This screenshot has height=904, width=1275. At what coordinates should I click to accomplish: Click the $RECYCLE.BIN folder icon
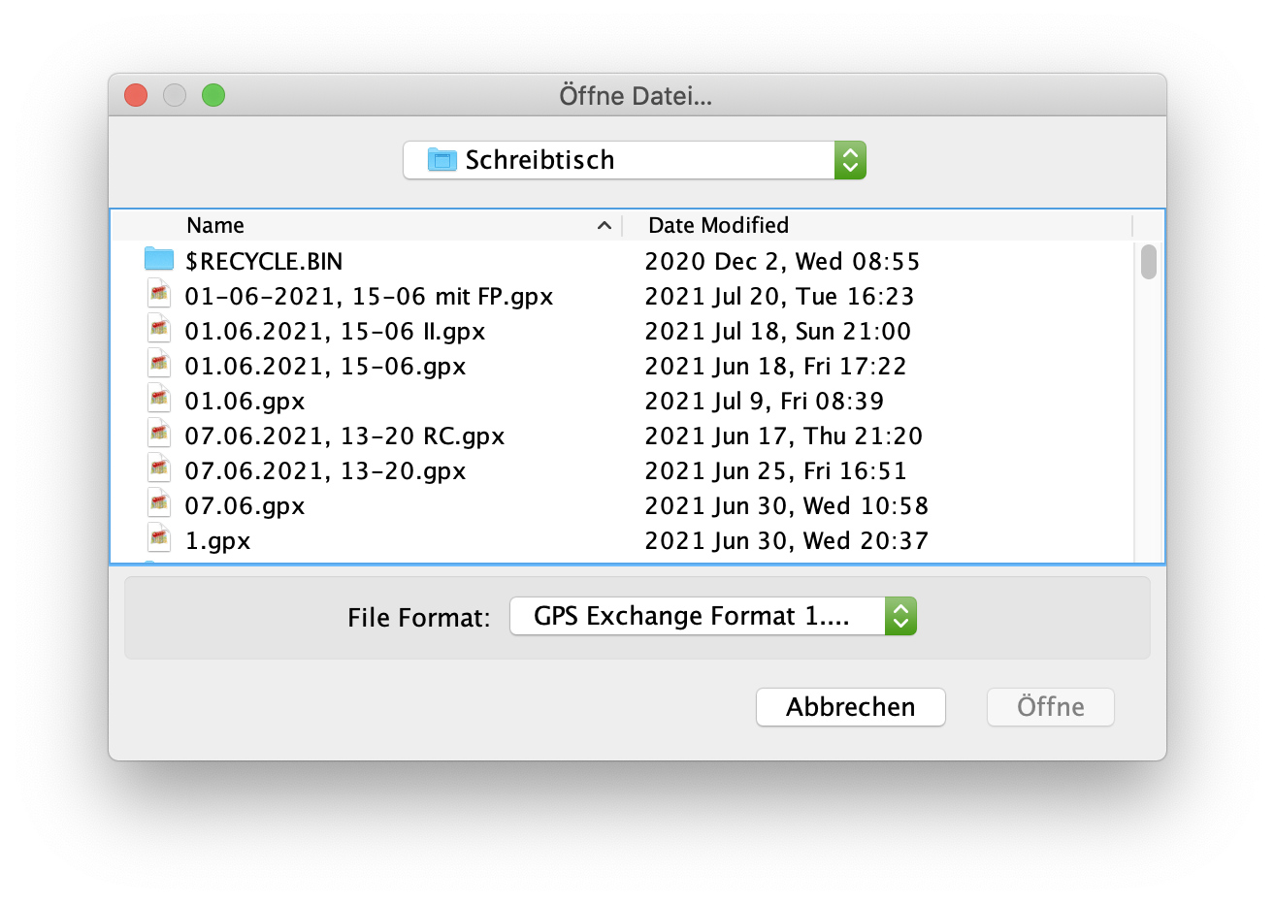click(158, 259)
